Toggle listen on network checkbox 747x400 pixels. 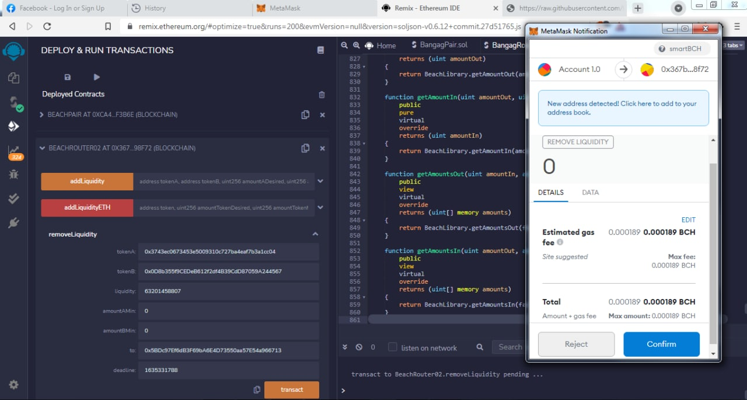click(x=393, y=347)
